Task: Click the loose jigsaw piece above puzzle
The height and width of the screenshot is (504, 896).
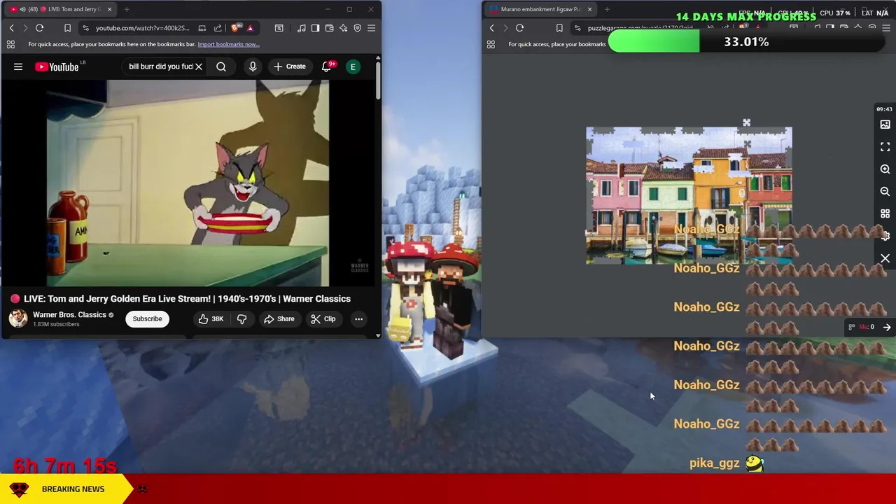Action: [x=746, y=123]
